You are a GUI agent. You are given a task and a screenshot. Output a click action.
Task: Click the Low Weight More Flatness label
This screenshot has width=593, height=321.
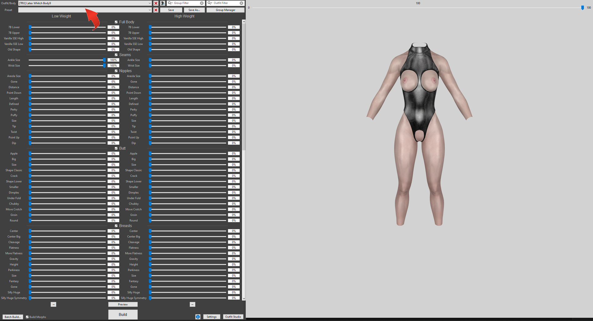point(14,254)
